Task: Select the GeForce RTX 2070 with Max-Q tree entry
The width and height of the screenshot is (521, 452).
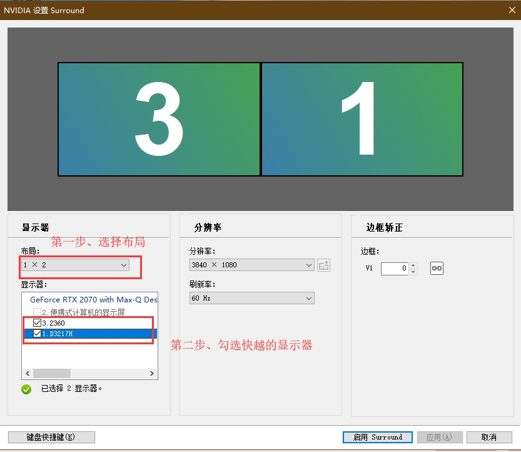Action: pos(93,300)
